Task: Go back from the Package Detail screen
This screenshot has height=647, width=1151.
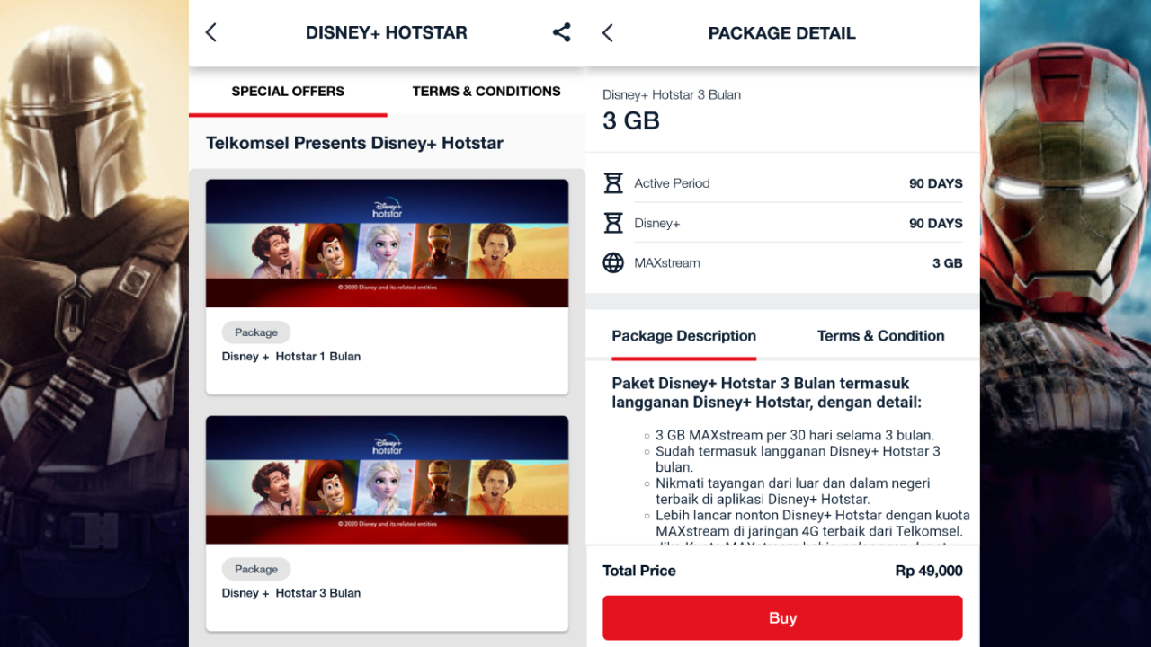Action: tap(607, 31)
